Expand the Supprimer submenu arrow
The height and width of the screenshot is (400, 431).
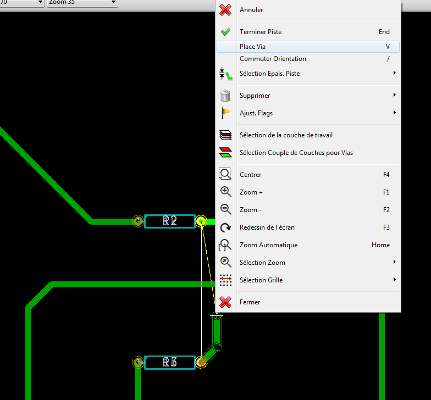[395, 95]
